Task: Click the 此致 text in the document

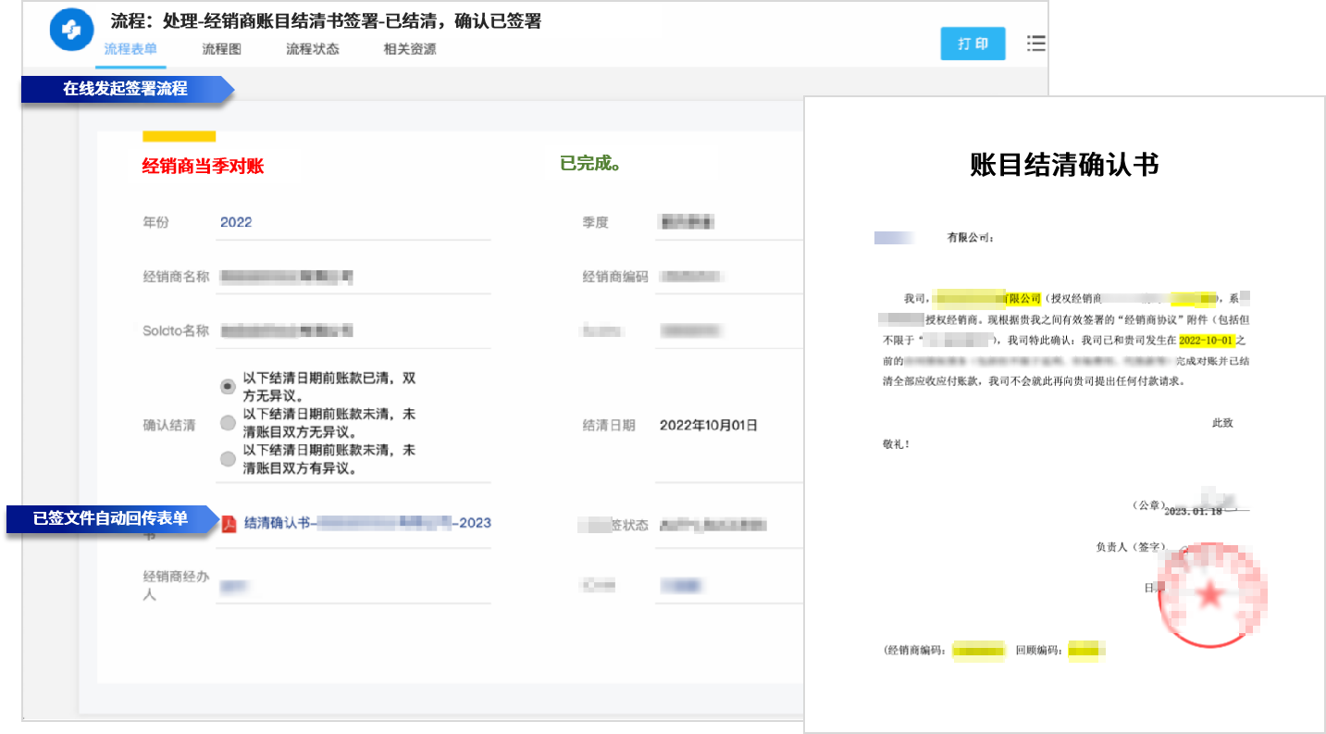Action: pos(1223,423)
